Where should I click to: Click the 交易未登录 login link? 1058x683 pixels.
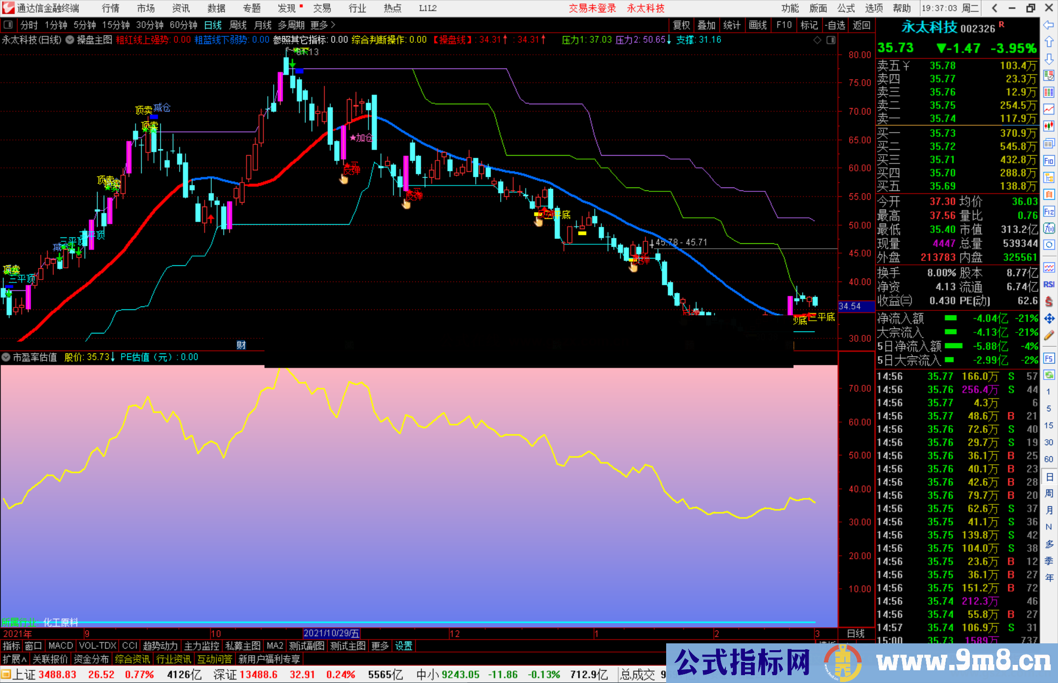point(593,8)
